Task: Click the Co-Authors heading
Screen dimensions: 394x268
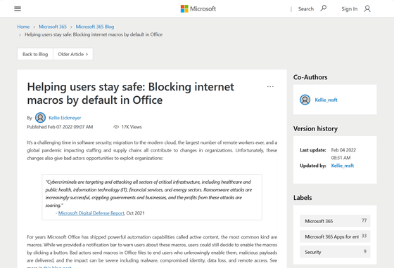Action: pos(310,77)
